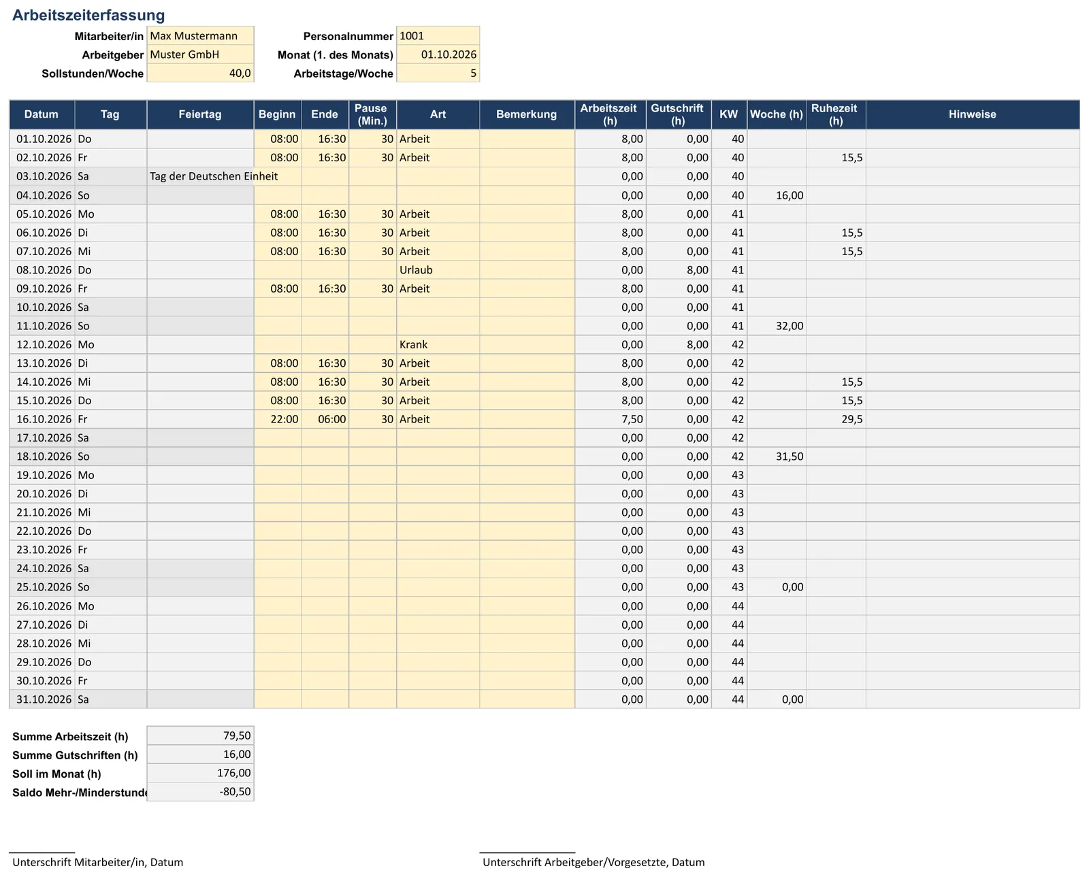Select the weekly total 31,50
The width and height of the screenshot is (1089, 877).
tap(777, 457)
